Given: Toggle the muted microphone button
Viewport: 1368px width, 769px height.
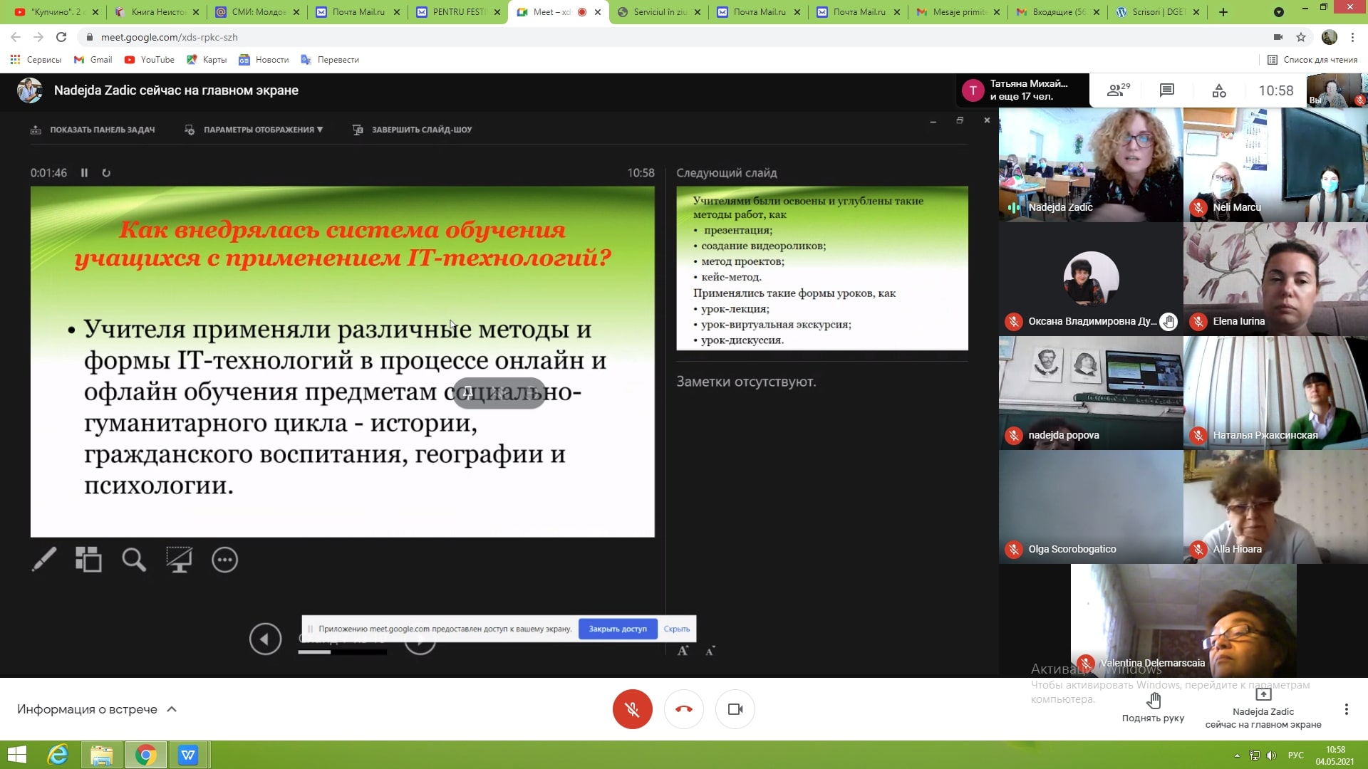Looking at the screenshot, I should (632, 709).
